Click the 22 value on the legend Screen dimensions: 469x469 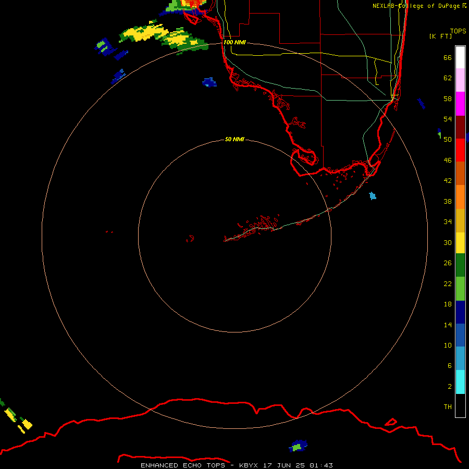[x=448, y=283]
